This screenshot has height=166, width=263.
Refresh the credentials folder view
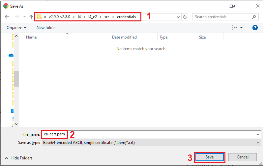coord(185,17)
